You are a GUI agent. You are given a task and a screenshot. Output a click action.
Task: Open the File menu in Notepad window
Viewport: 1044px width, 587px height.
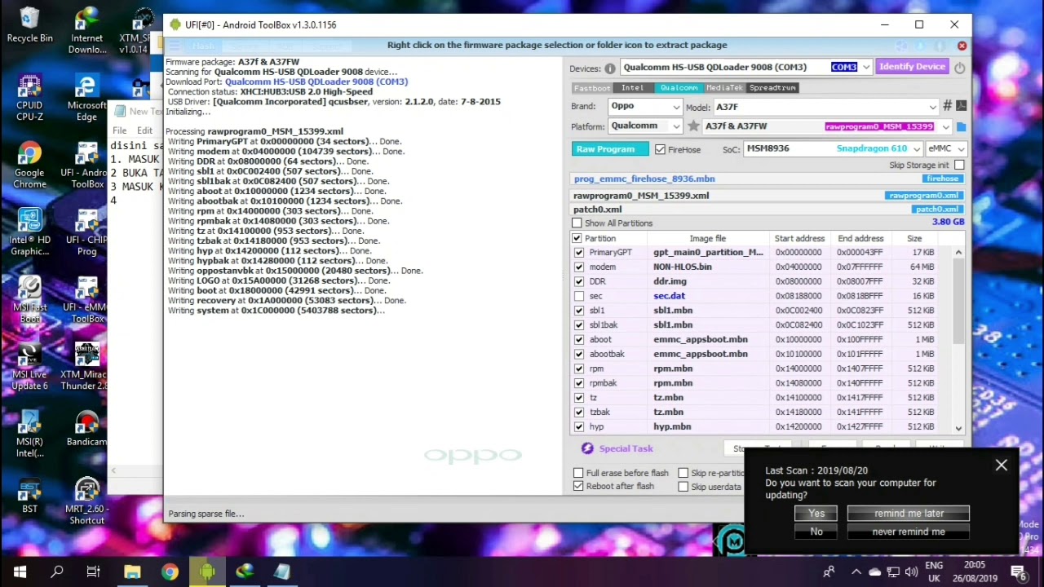pos(120,130)
